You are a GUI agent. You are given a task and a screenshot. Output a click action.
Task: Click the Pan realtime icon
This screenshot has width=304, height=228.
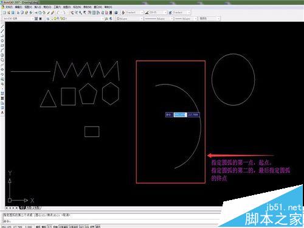pyautogui.click(x=72, y=13)
